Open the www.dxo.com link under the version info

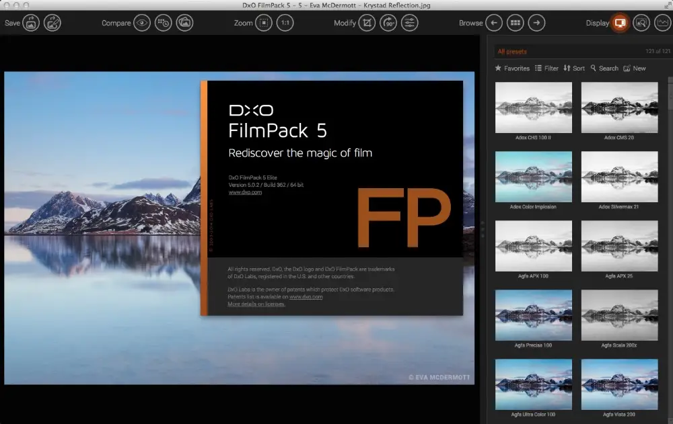pos(245,192)
